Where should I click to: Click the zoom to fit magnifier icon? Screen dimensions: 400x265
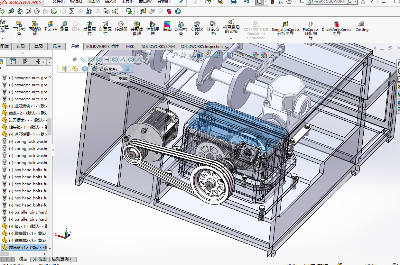(x=175, y=55)
